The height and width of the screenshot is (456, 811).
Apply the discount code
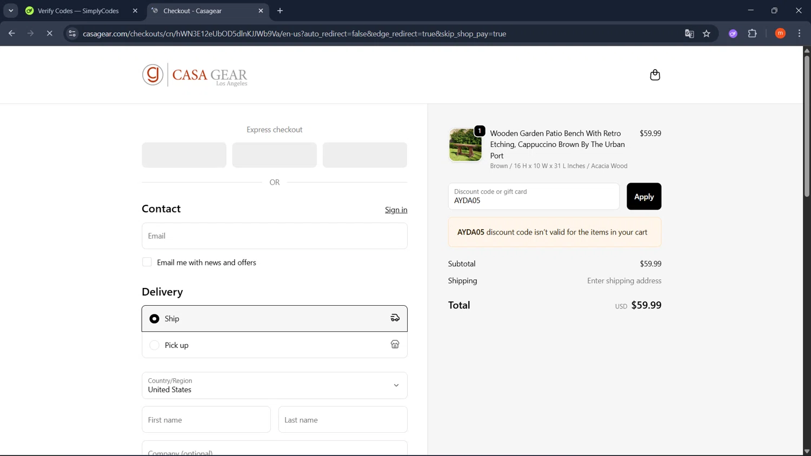tap(644, 196)
